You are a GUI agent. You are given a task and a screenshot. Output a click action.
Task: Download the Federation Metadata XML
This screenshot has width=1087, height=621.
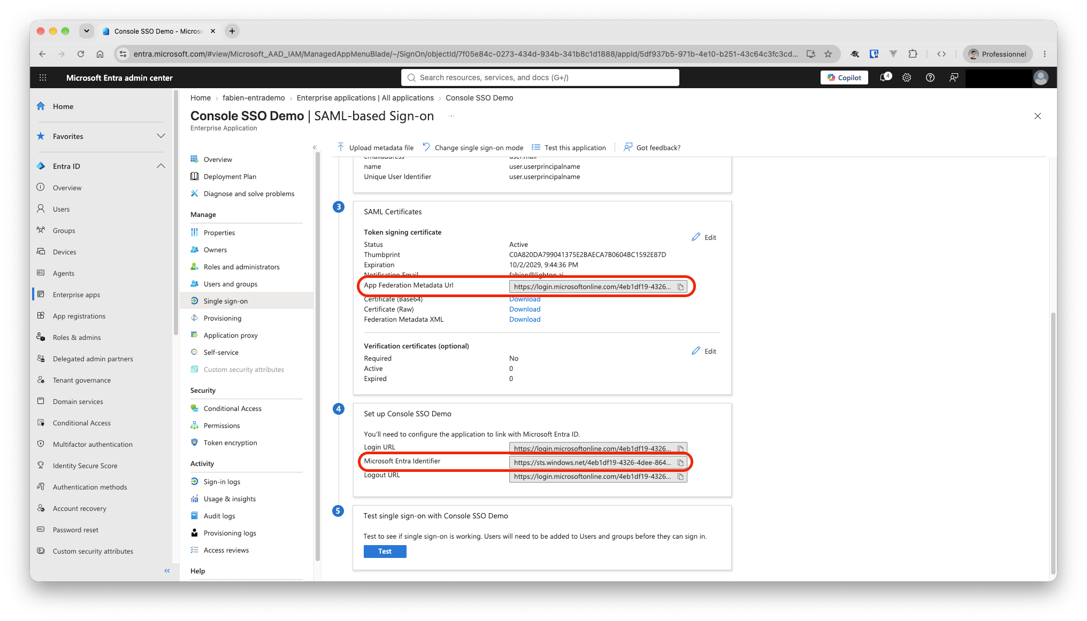[525, 320]
